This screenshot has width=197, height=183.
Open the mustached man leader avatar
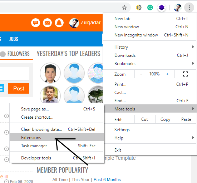click(50, 94)
